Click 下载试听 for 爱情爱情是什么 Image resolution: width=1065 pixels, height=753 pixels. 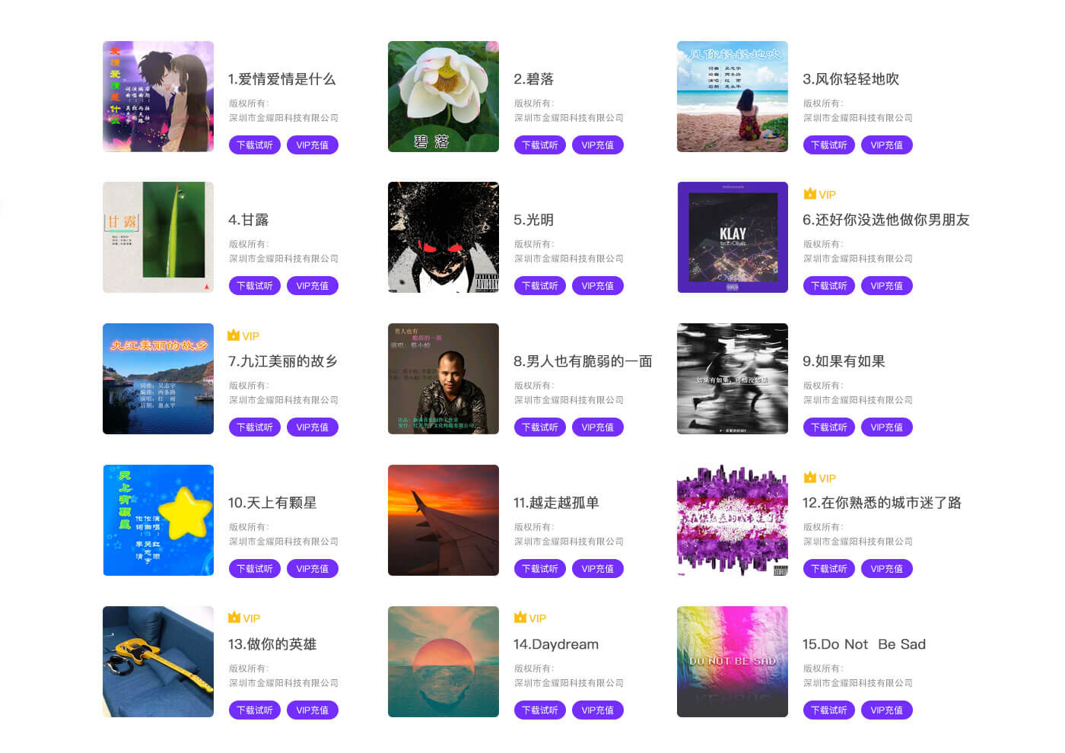[x=255, y=145]
